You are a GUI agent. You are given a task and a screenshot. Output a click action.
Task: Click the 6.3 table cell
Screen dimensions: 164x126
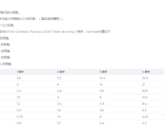(x=144, y=110)
